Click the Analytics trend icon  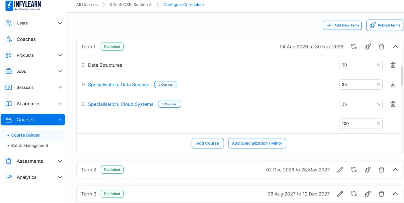[9, 177]
